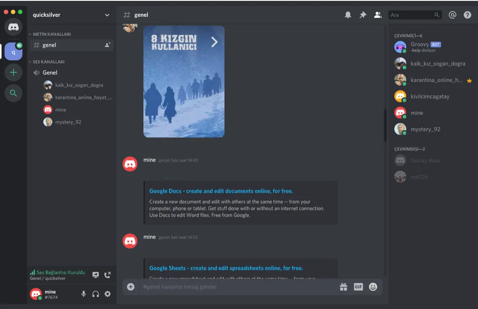Add a new server
This screenshot has width=478, height=309.
pyautogui.click(x=13, y=72)
